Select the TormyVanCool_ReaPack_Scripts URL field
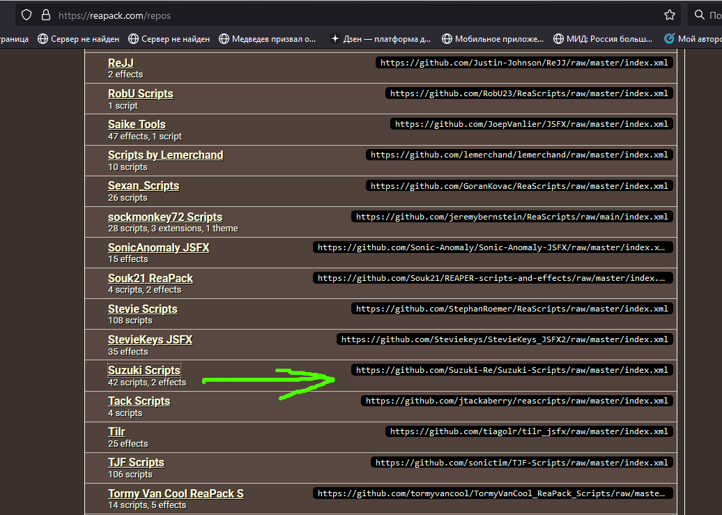This screenshot has width=722, height=515. (493, 493)
